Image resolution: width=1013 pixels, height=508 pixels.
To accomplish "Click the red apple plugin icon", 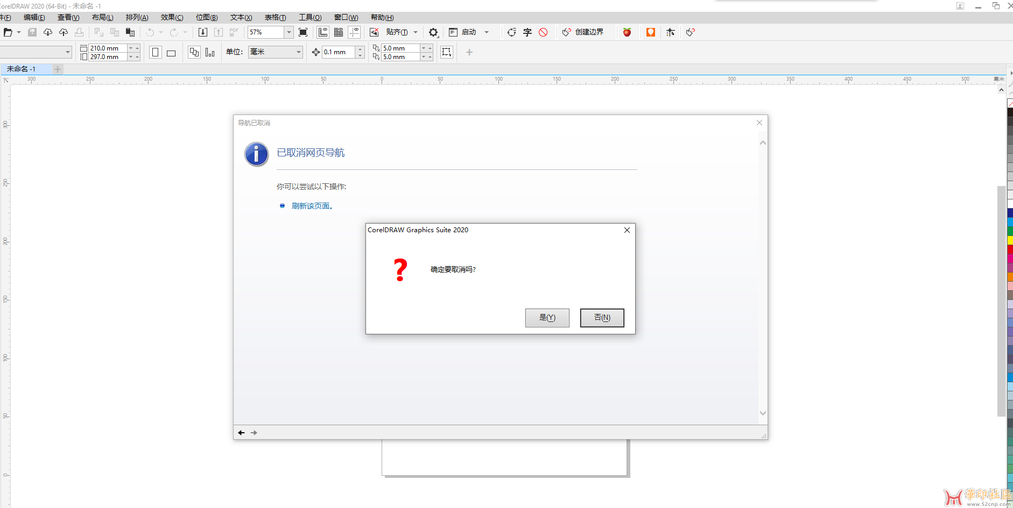I will pyautogui.click(x=627, y=32).
